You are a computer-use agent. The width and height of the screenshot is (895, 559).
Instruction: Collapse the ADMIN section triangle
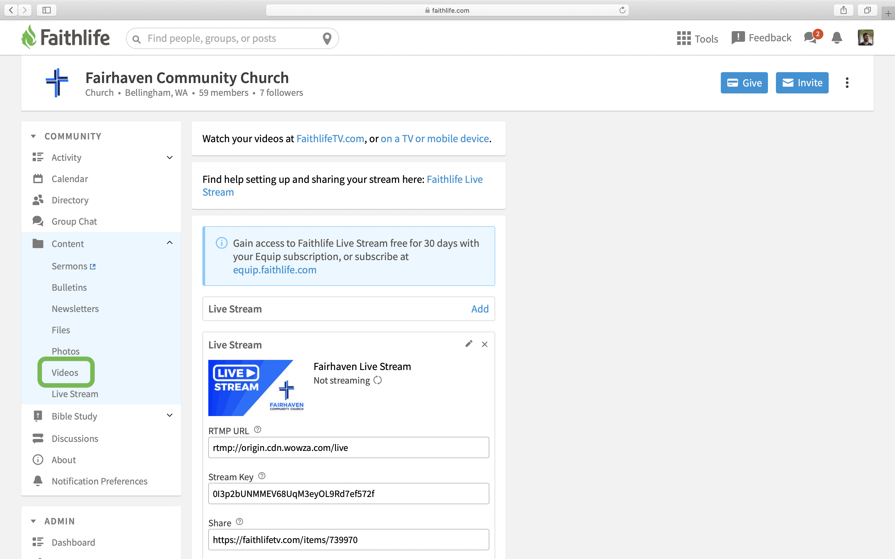33,521
